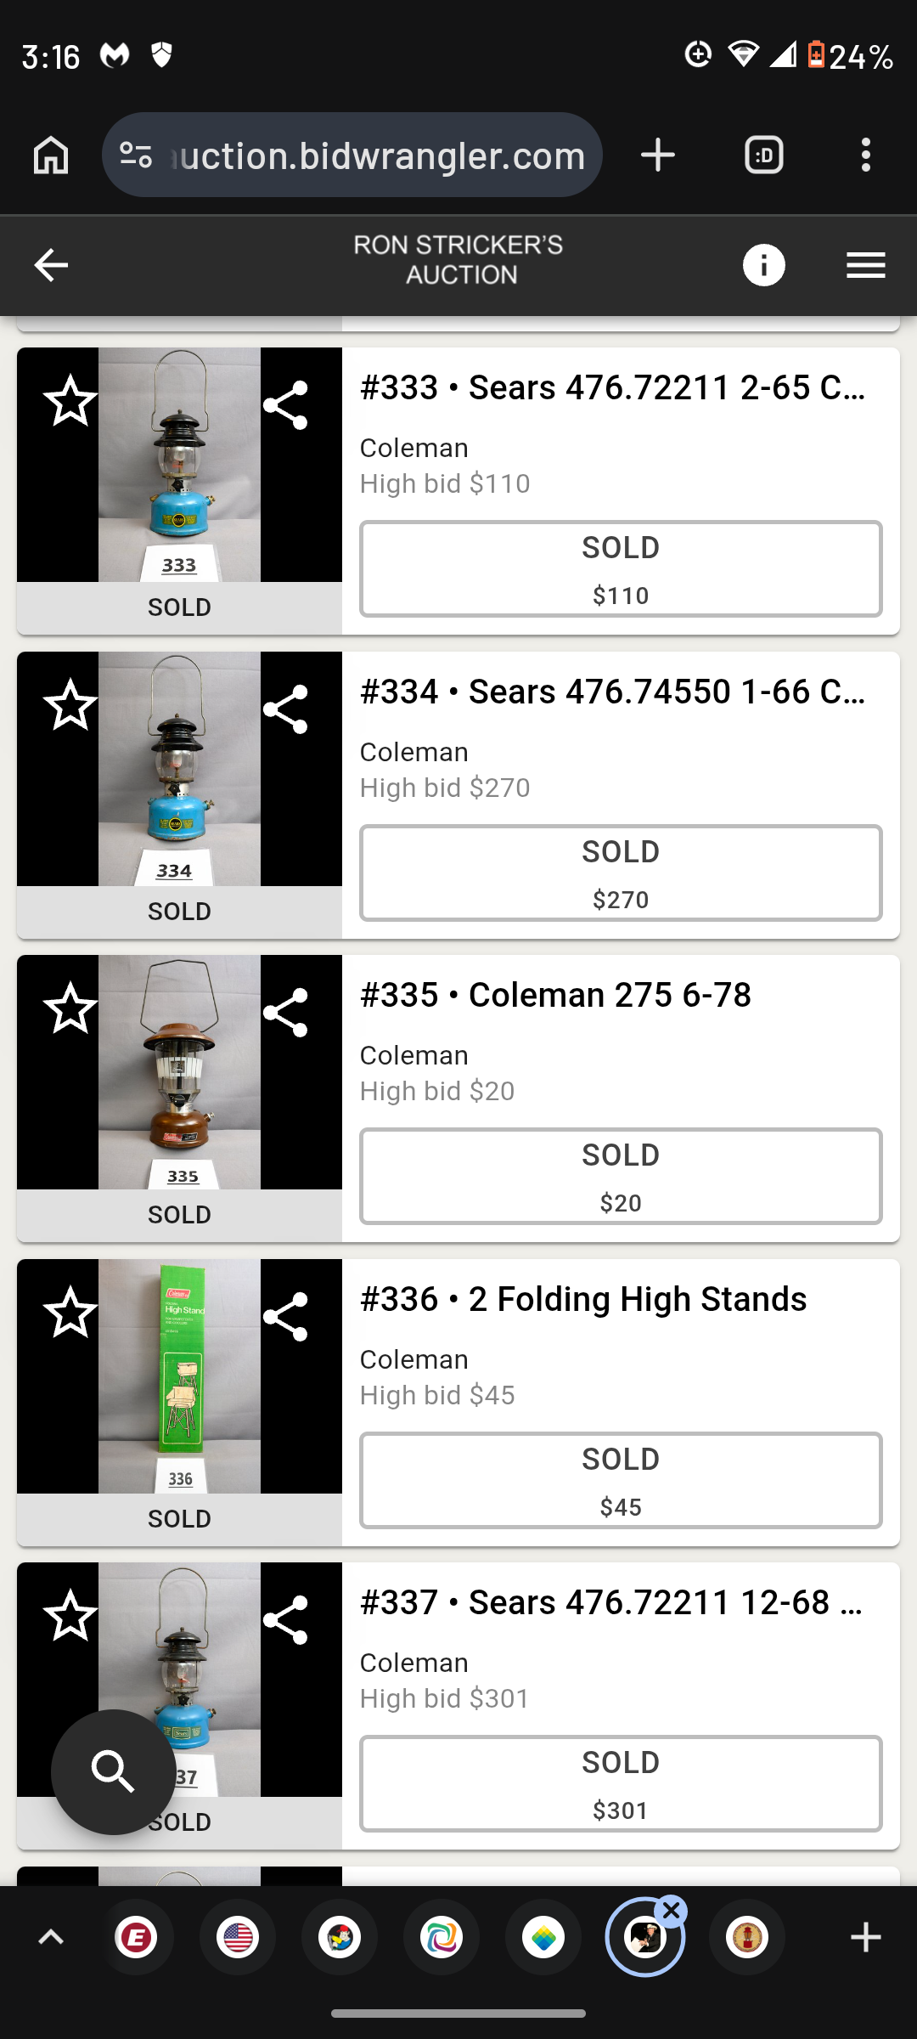Open the tab switcher button
This screenshot has width=917, height=2039.
[763, 155]
